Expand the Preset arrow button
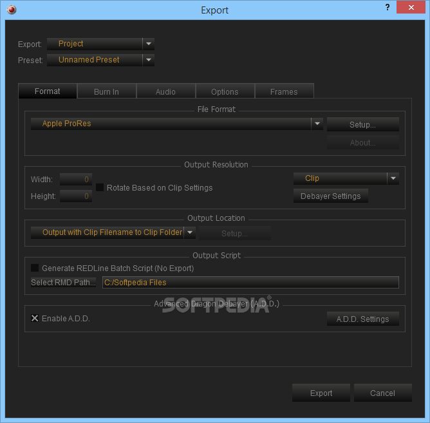This screenshot has height=423, width=430. point(149,60)
